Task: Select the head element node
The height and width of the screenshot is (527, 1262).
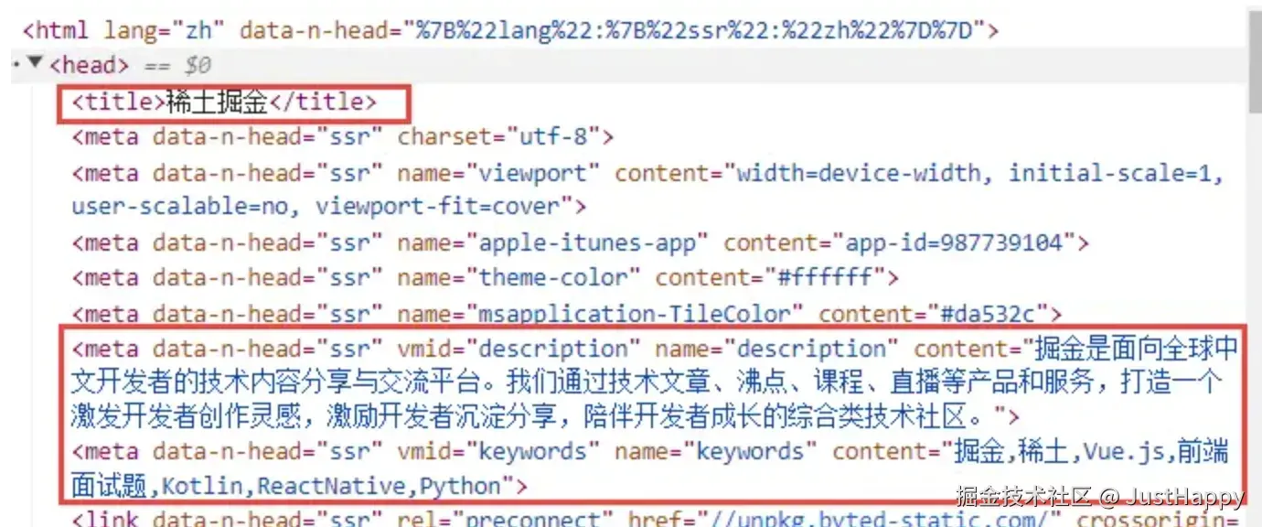Action: point(89,65)
